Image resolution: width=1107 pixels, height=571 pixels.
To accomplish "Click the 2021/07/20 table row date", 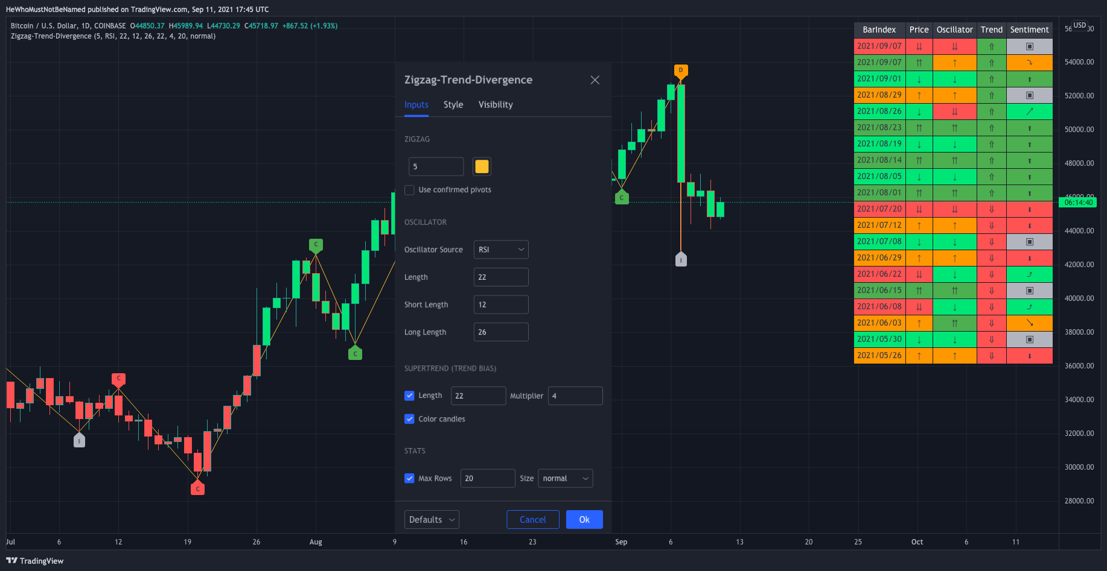I will point(879,209).
